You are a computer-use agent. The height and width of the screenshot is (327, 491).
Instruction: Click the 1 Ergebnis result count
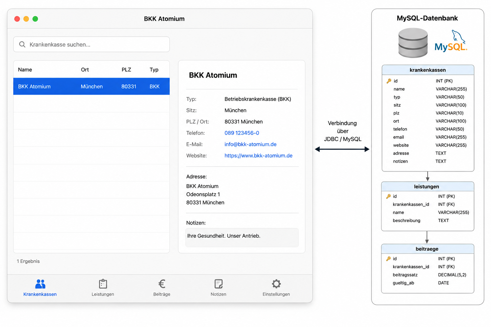[x=28, y=261]
